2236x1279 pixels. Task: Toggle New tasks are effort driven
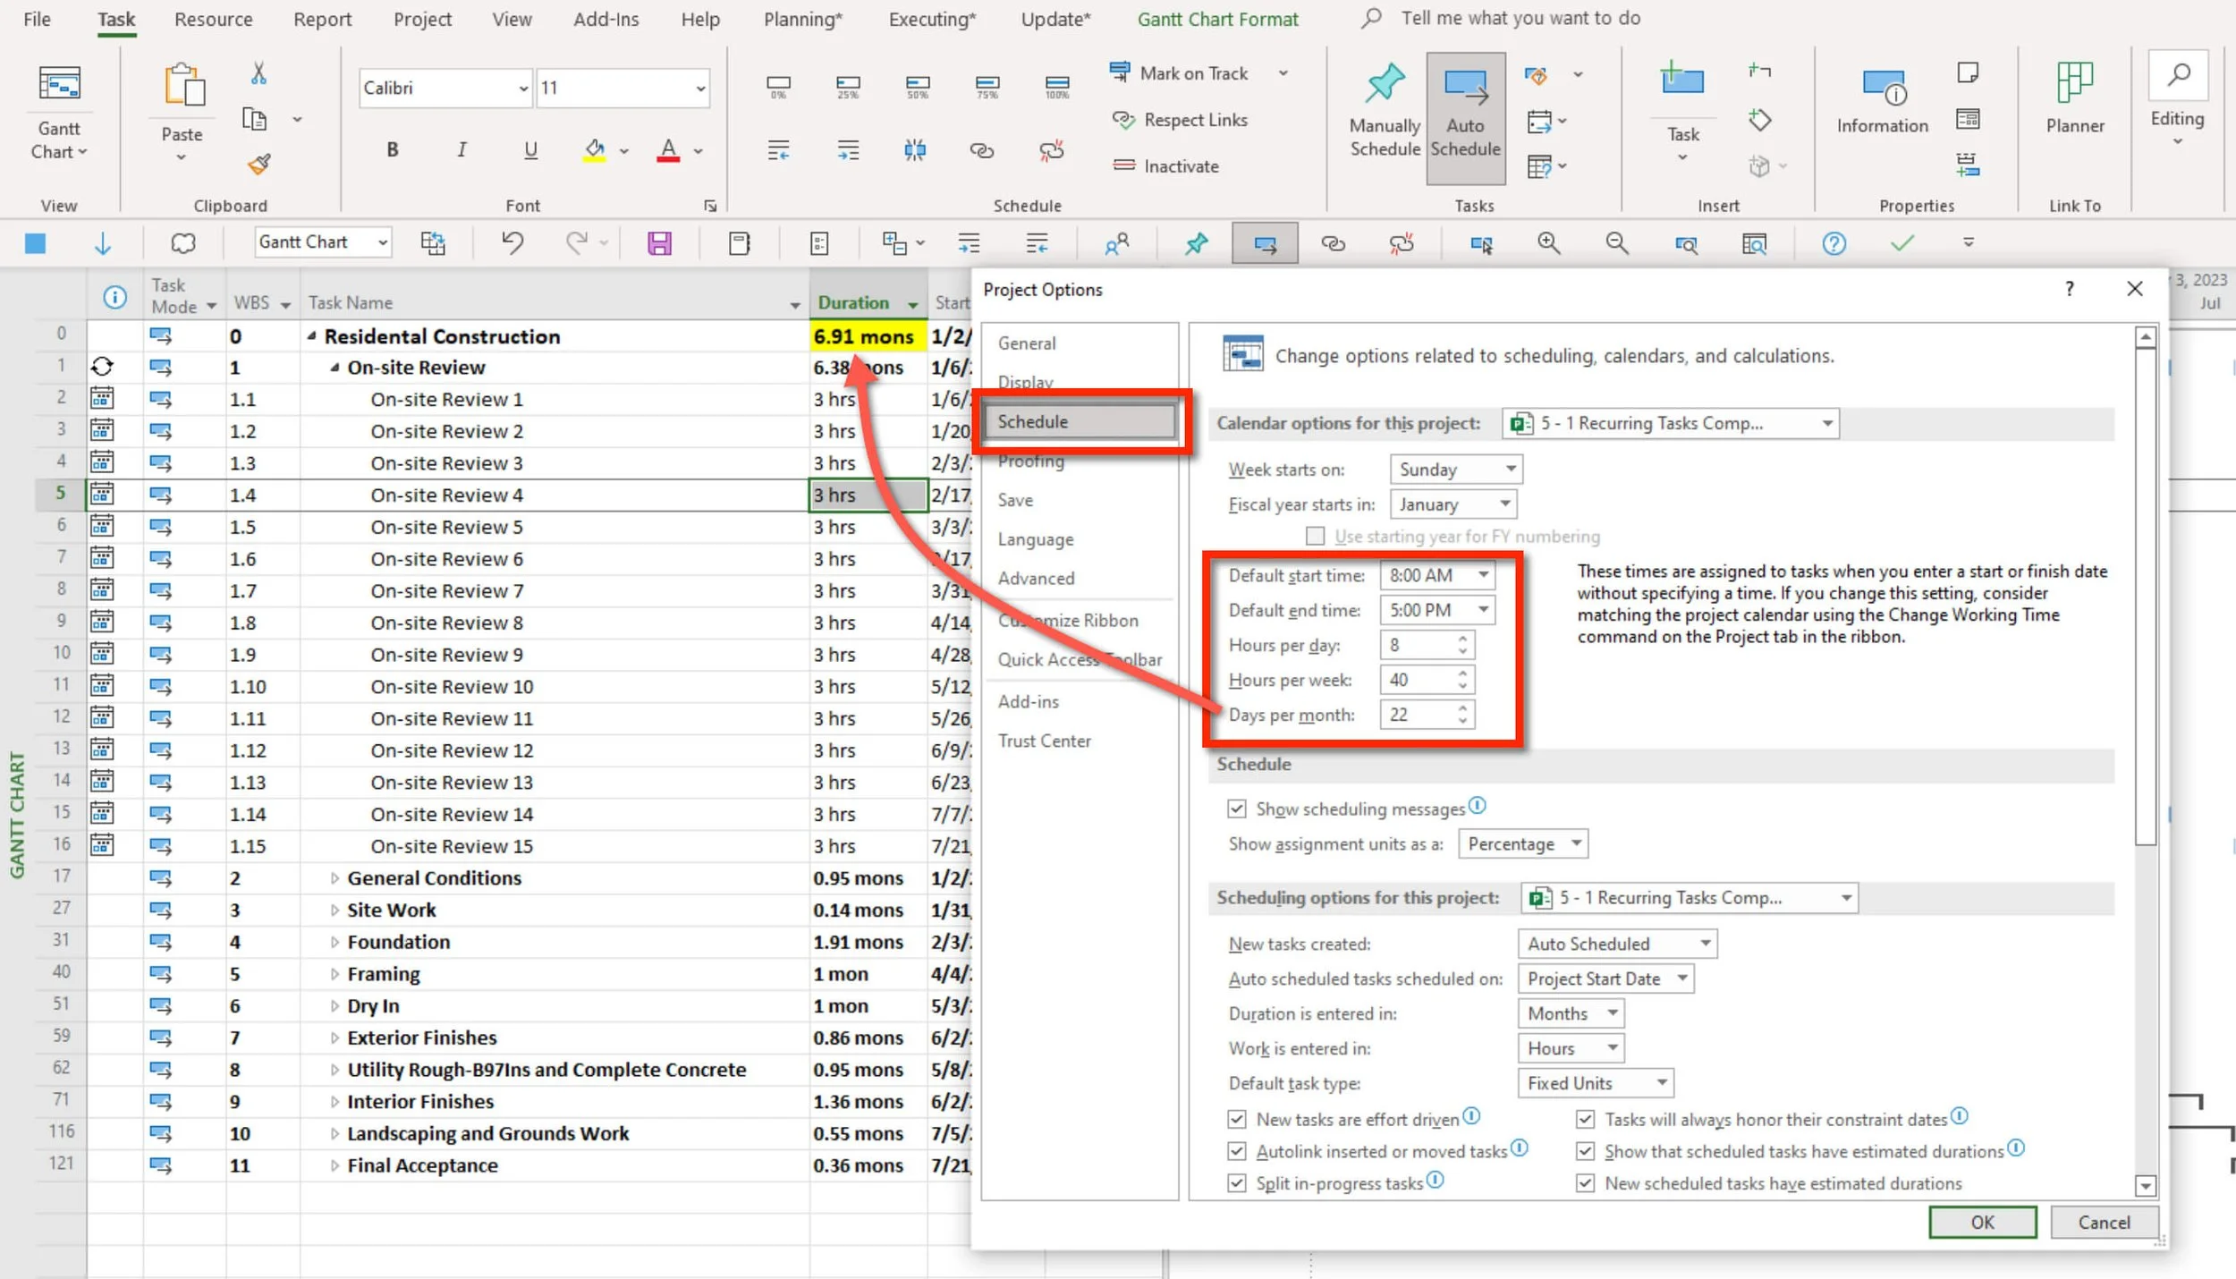pyautogui.click(x=1236, y=1119)
